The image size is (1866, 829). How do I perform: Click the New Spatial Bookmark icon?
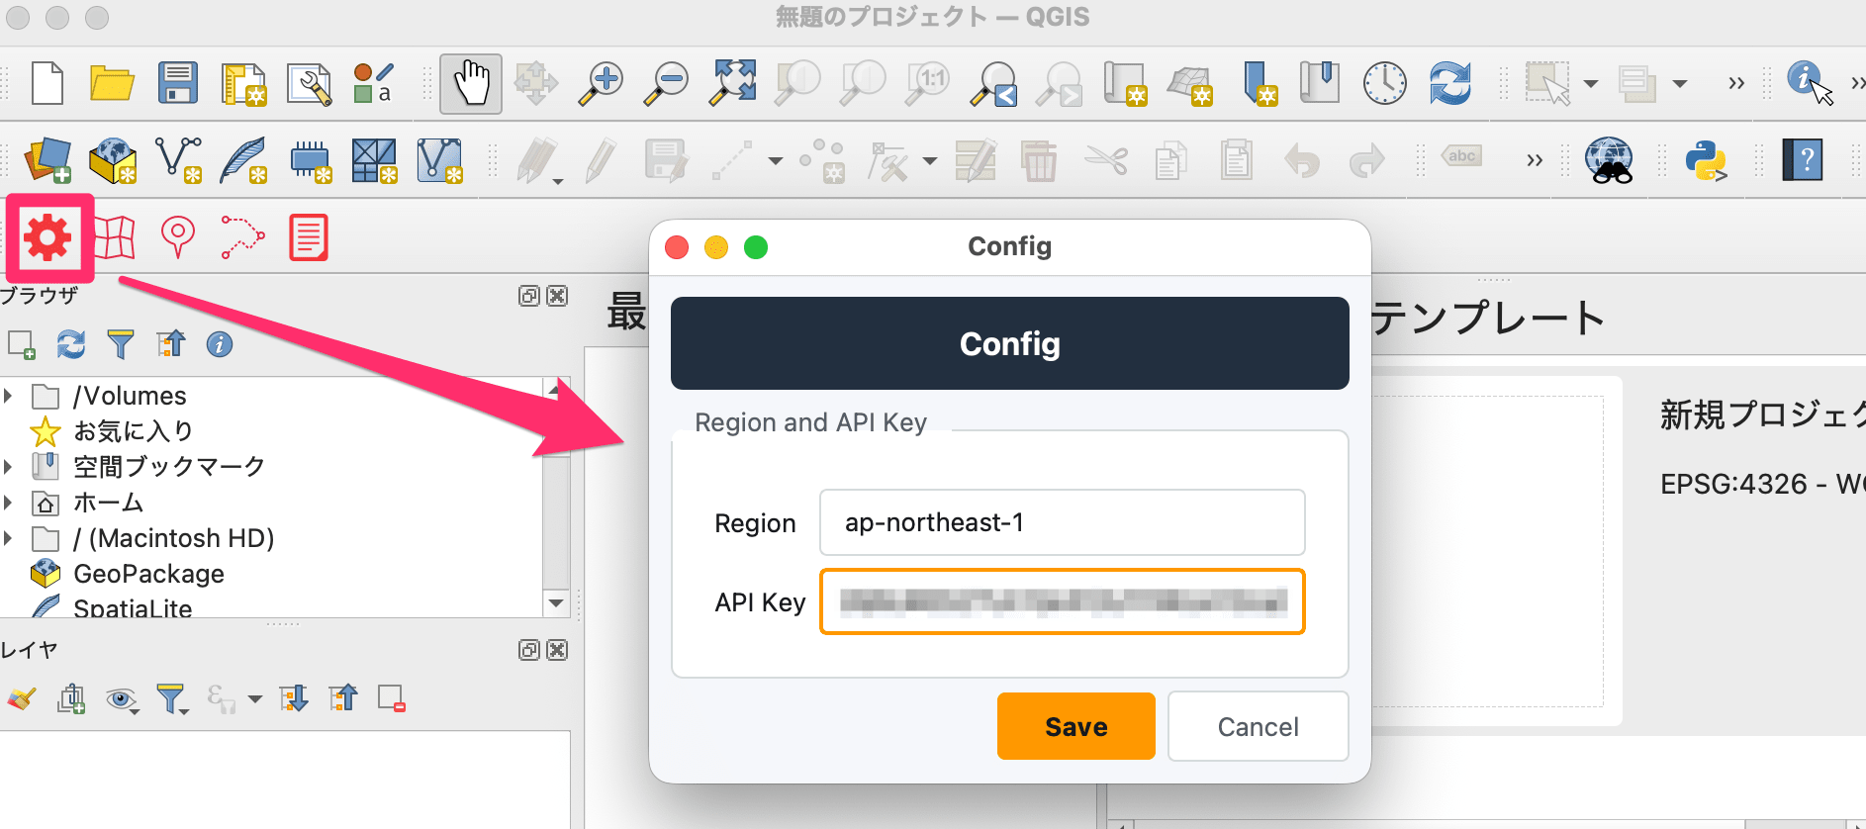1260,83
